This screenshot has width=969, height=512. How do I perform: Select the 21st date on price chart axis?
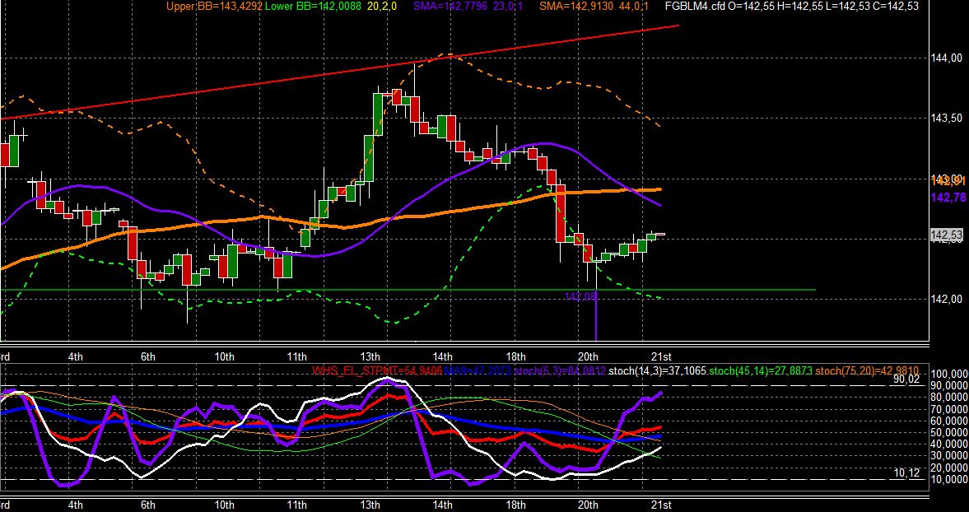click(661, 356)
